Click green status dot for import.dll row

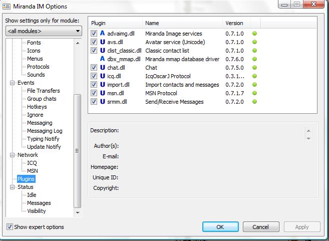254,84
